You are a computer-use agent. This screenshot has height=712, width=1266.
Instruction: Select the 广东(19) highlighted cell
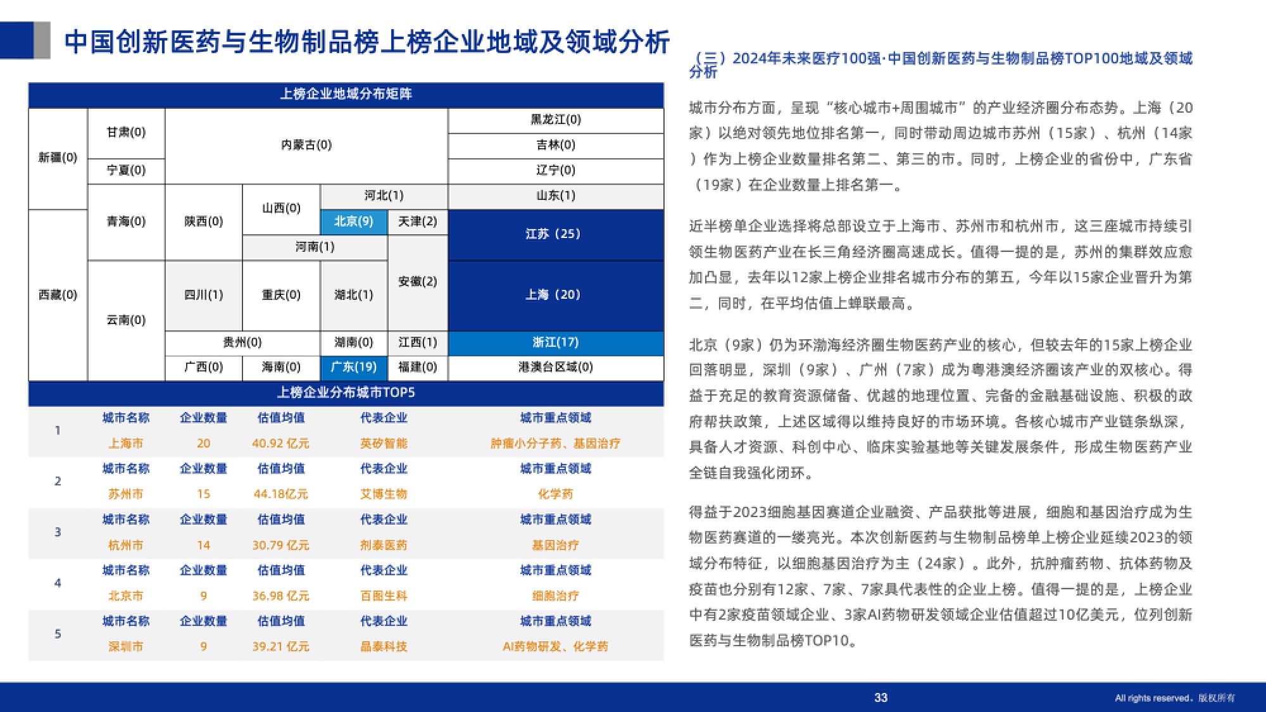(353, 367)
